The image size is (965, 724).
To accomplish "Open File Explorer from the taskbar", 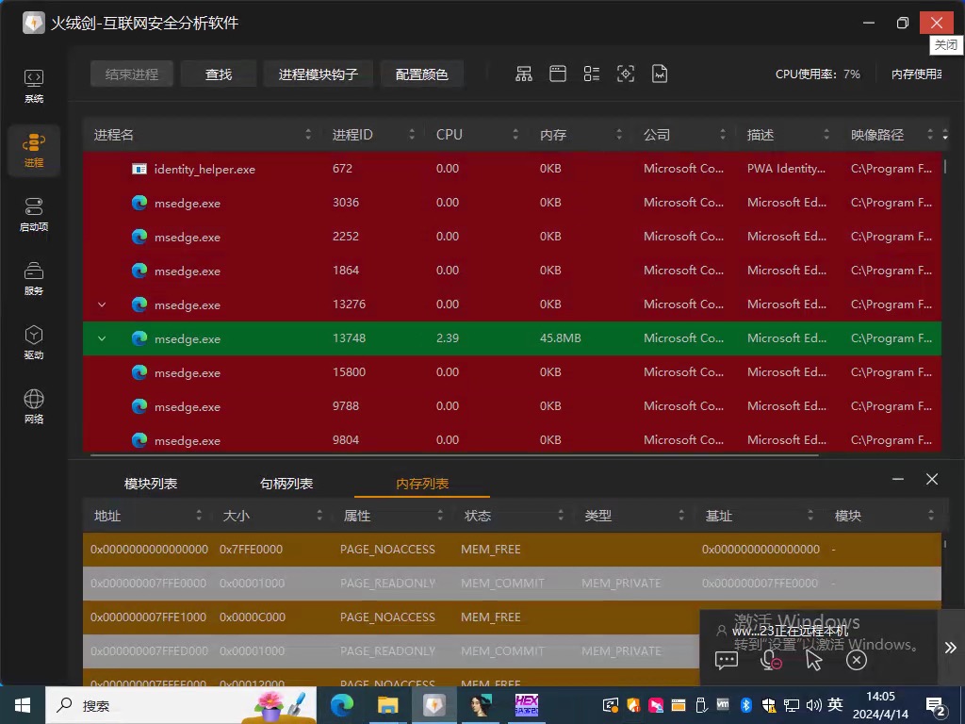I will 387,705.
